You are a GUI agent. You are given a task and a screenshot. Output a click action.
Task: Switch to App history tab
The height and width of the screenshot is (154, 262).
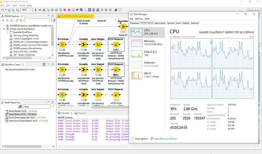coord(160,23)
